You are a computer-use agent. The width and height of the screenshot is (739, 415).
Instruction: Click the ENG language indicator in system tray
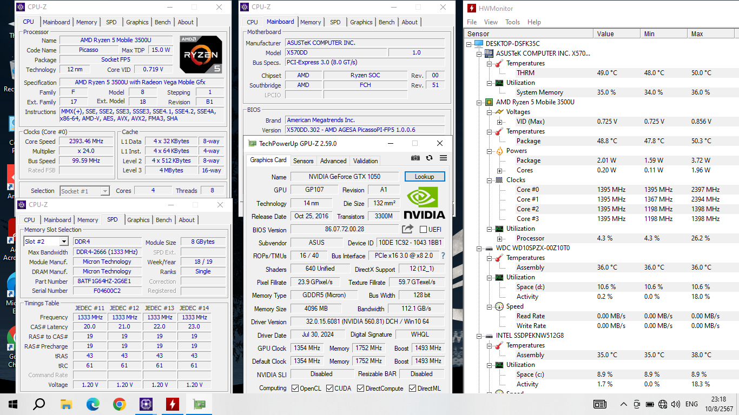coord(691,404)
